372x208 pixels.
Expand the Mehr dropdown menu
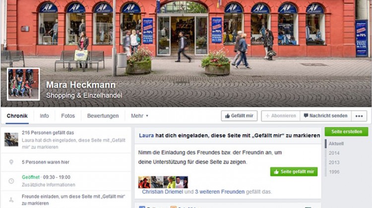(x=139, y=116)
